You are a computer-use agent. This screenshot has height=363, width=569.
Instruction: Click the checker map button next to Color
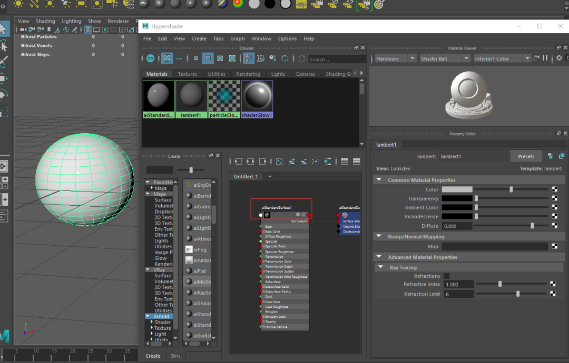pyautogui.click(x=554, y=189)
